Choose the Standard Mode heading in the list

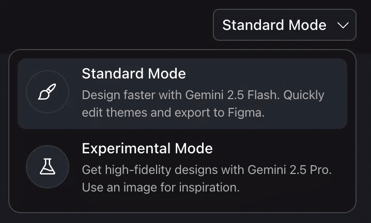(x=133, y=74)
